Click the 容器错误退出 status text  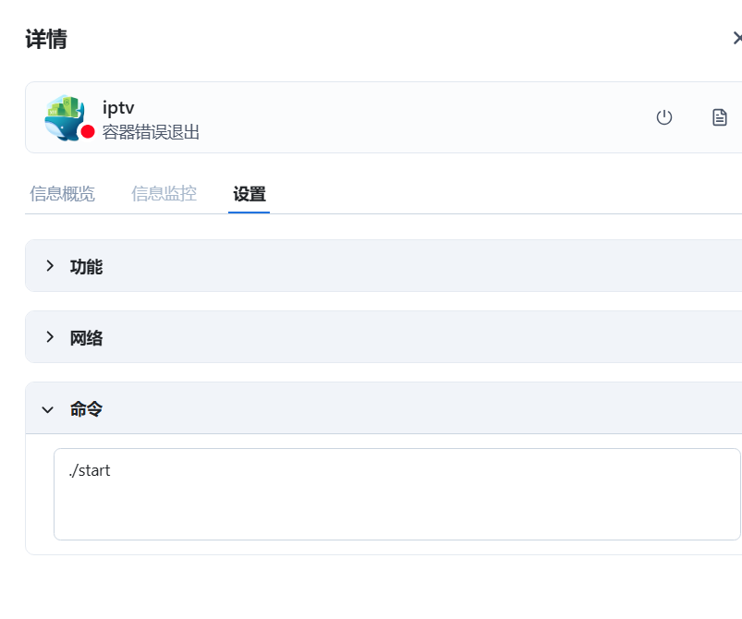(x=151, y=132)
